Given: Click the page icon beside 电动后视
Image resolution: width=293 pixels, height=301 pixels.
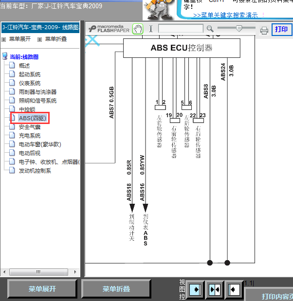Looking at the screenshot, I should pyautogui.click(x=12, y=153).
